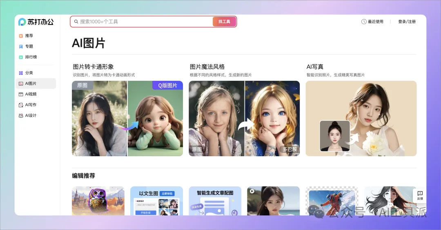Click the AI图片 sidebar icon

tap(21, 84)
